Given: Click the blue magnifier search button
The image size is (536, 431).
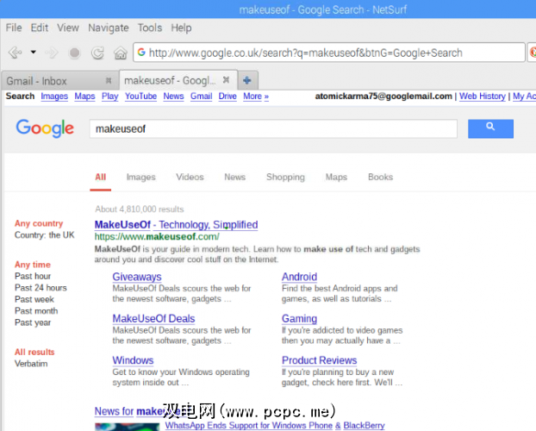Looking at the screenshot, I should pos(490,129).
